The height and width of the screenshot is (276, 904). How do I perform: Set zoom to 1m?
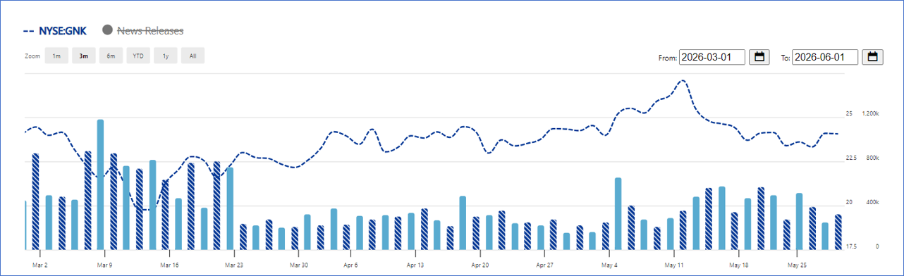click(56, 56)
